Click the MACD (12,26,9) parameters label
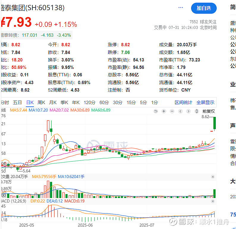 click(14, 201)
